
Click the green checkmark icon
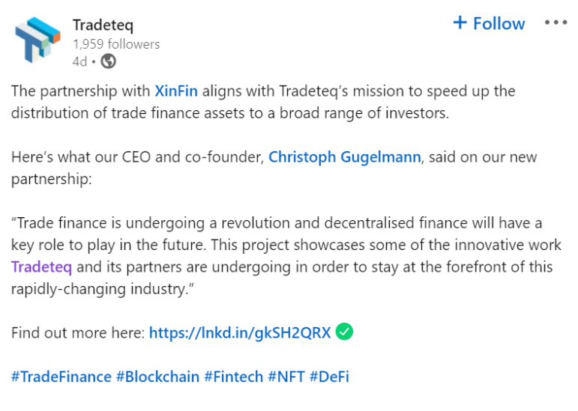point(344,332)
